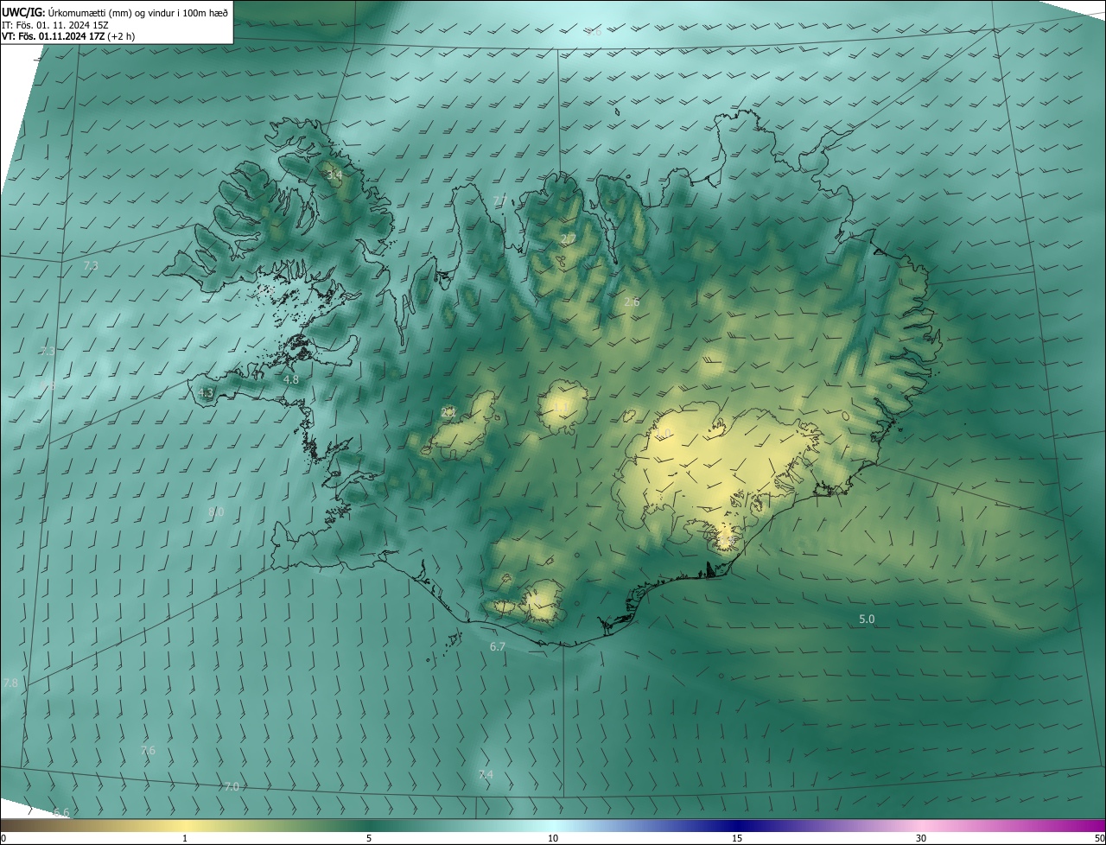Click the 7.7 value label on the map
The height and width of the screenshot is (845, 1106).
[500, 200]
